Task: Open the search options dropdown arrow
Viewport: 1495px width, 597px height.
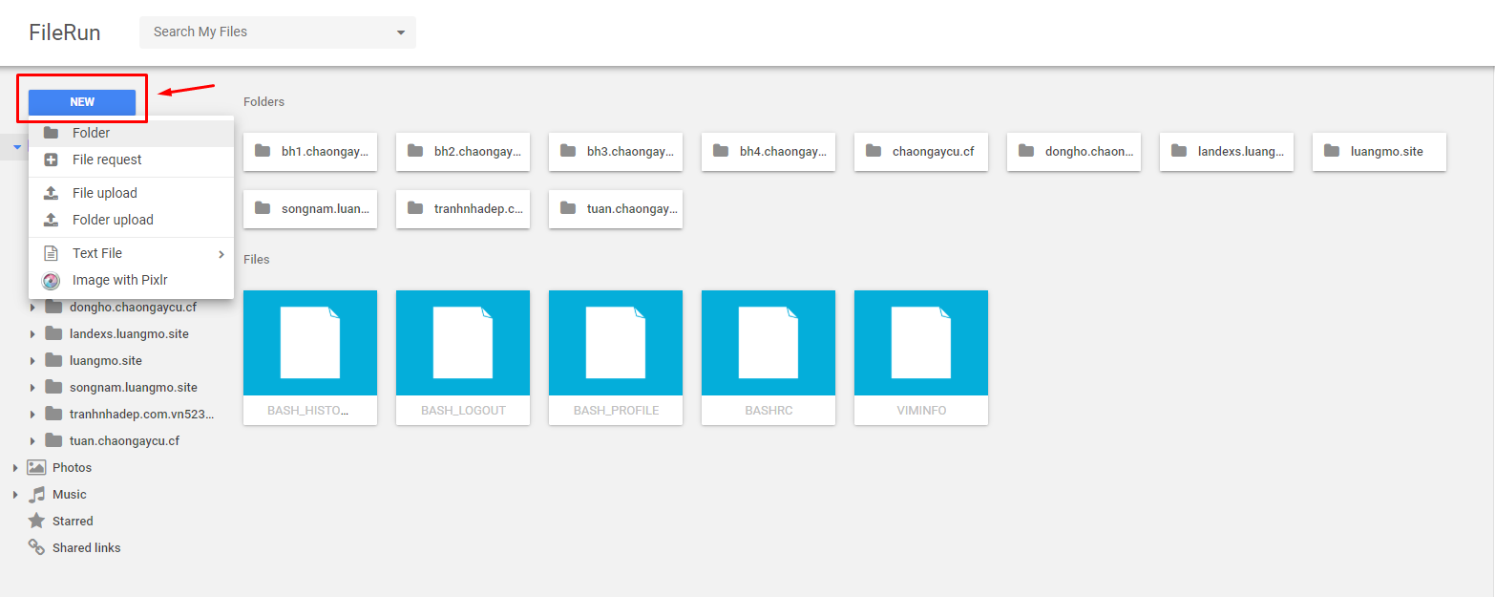Action: [401, 32]
